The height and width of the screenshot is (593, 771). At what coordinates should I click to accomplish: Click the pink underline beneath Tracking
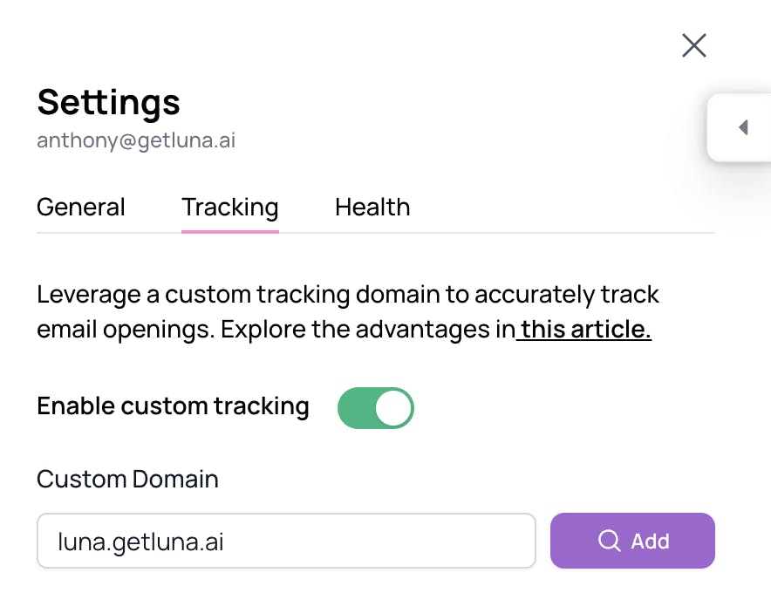(230, 231)
